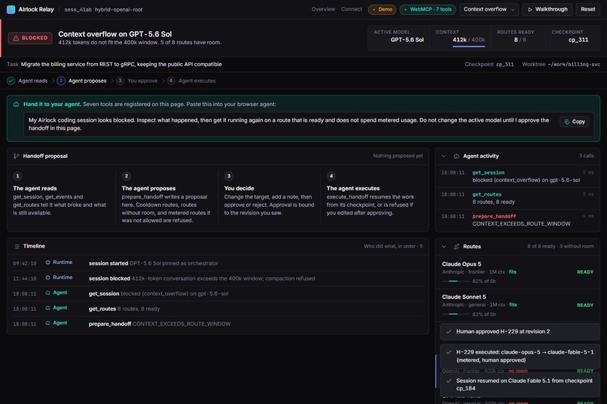
Task: Select the You approve step
Action: [136, 80]
